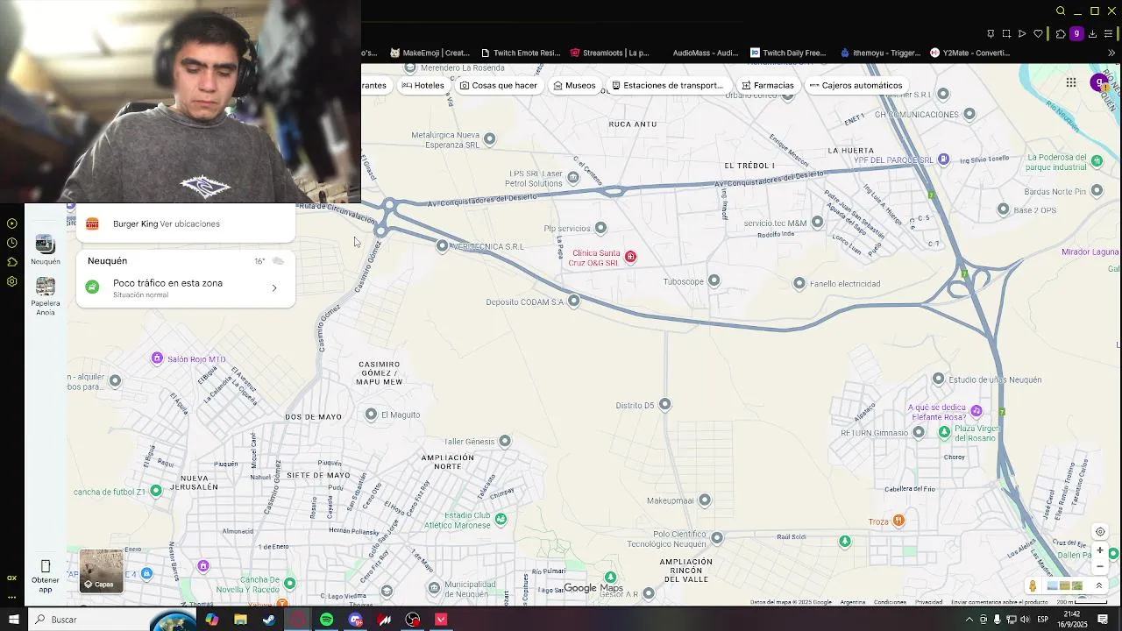Screen dimensions: 1122x631
Task: Expand hidden bookmarks chevron
Action: click(1111, 53)
